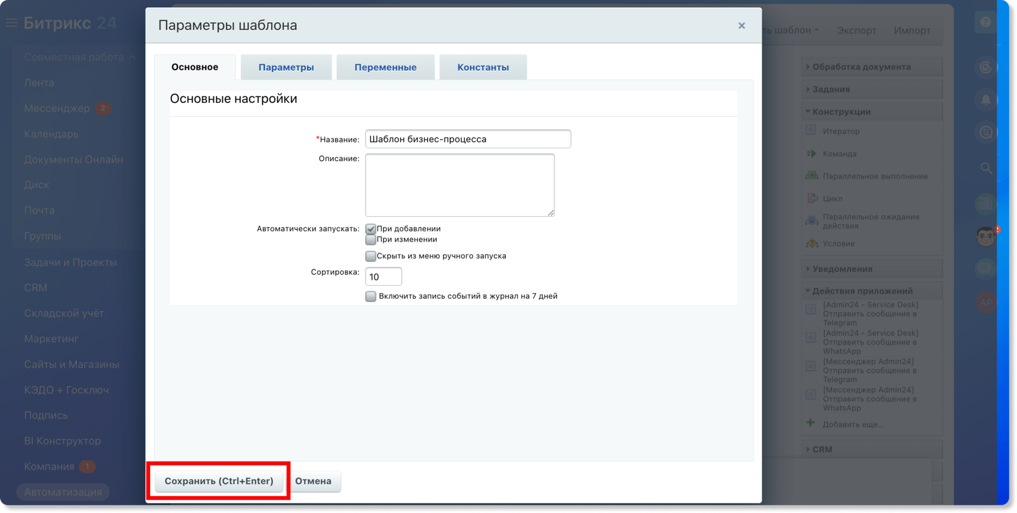1017x513 pixels.
Task: Expand the CRM activities section
Action: (872, 449)
